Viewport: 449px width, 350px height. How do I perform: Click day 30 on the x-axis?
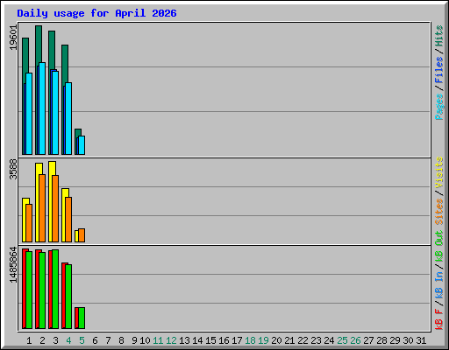(x=408, y=340)
